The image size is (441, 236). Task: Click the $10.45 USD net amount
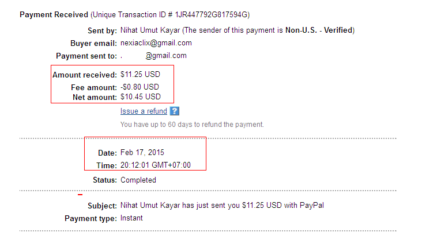tap(140, 96)
